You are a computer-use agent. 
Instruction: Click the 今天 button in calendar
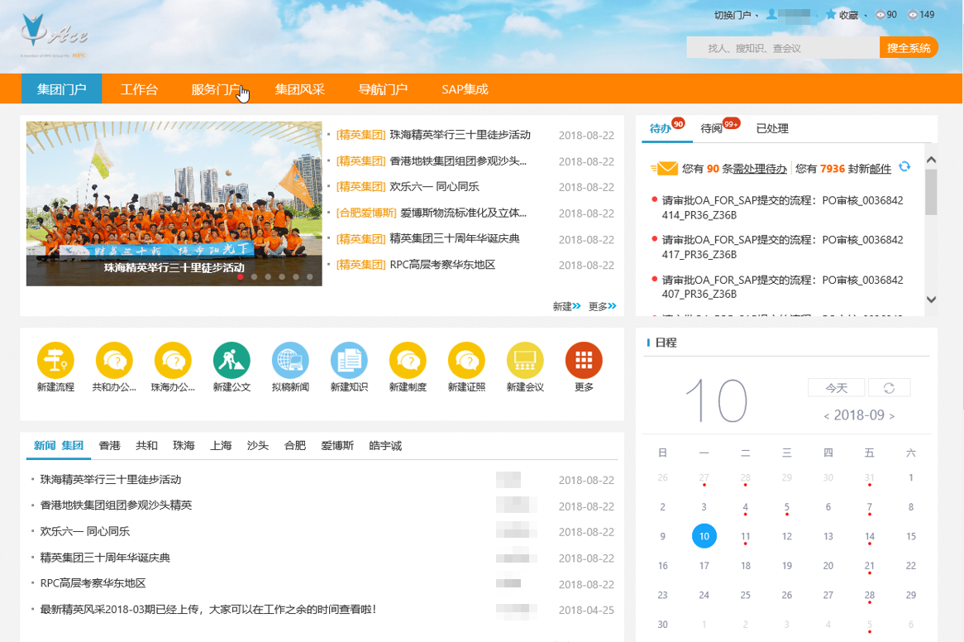[836, 388]
